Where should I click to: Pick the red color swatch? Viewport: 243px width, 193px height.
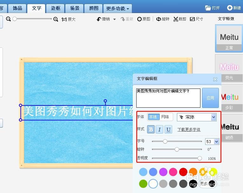tap(183, 172)
